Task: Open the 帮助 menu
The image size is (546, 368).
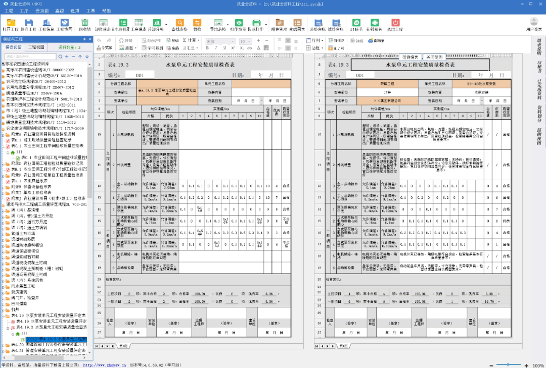Action: click(x=107, y=11)
